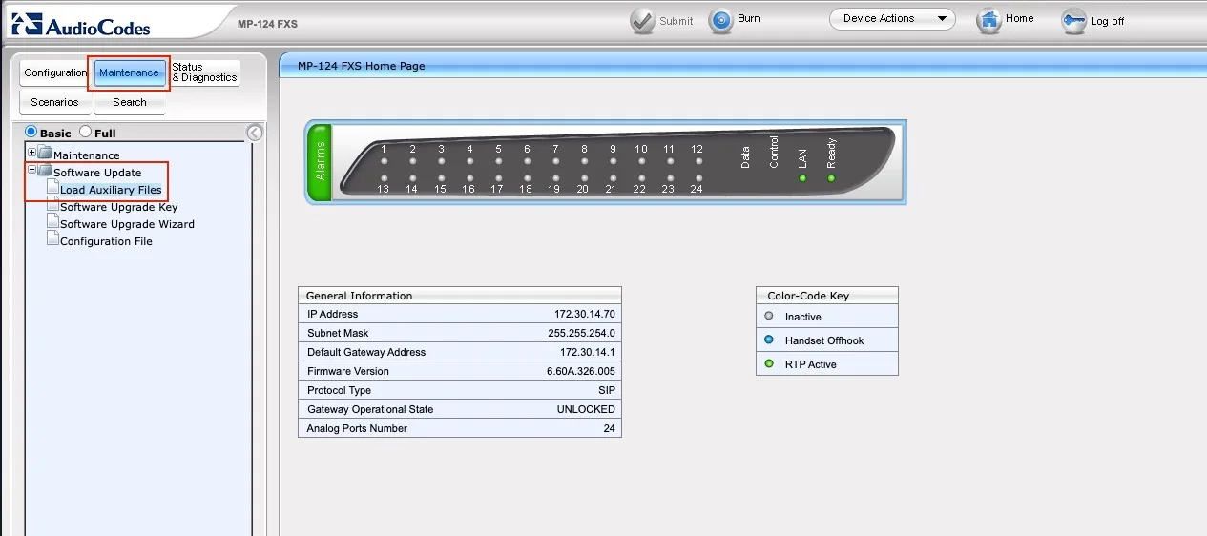This screenshot has width=1207, height=536.
Task: Click port 24 LED indicator
Action: point(698,177)
